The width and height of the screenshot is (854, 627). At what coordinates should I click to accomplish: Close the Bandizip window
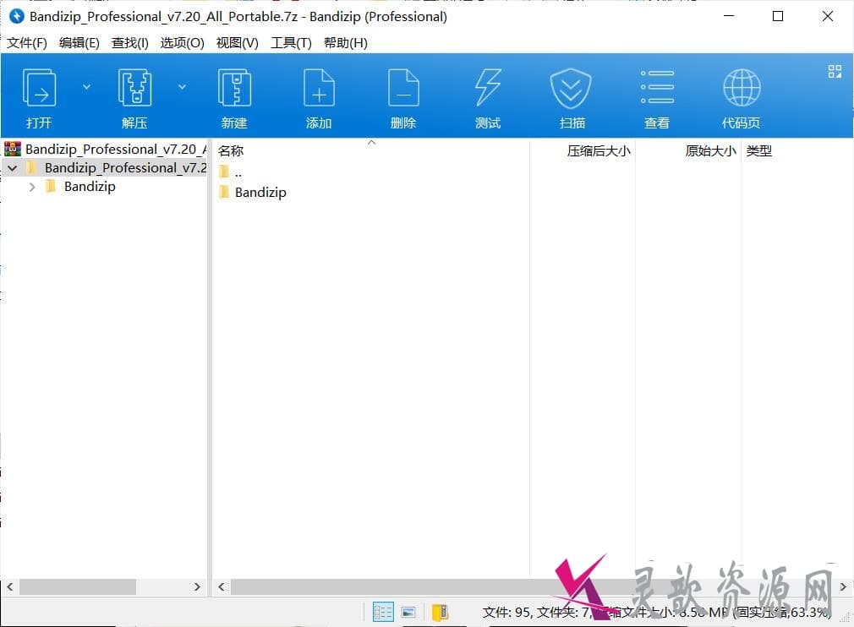point(827,16)
